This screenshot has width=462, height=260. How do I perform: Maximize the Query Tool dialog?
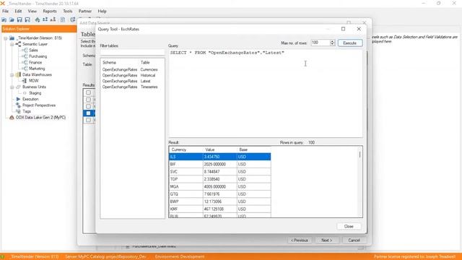(344, 29)
